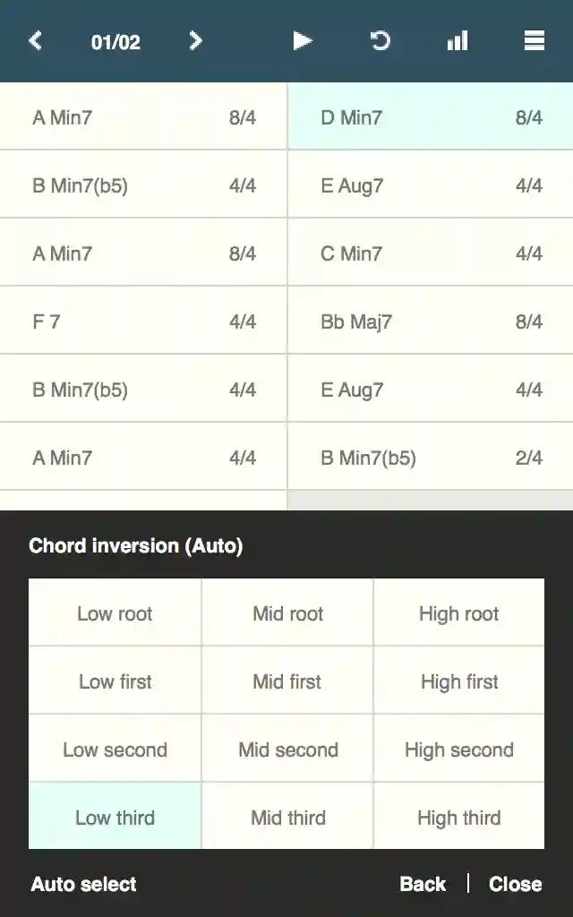This screenshot has height=917, width=573.
Task: Deselect the currently active Low third inversion
Action: pos(114,817)
